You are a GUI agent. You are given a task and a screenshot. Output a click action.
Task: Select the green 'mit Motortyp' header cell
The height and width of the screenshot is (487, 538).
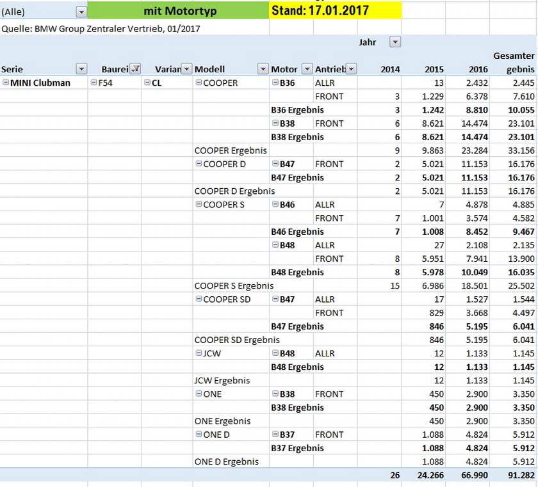(179, 10)
